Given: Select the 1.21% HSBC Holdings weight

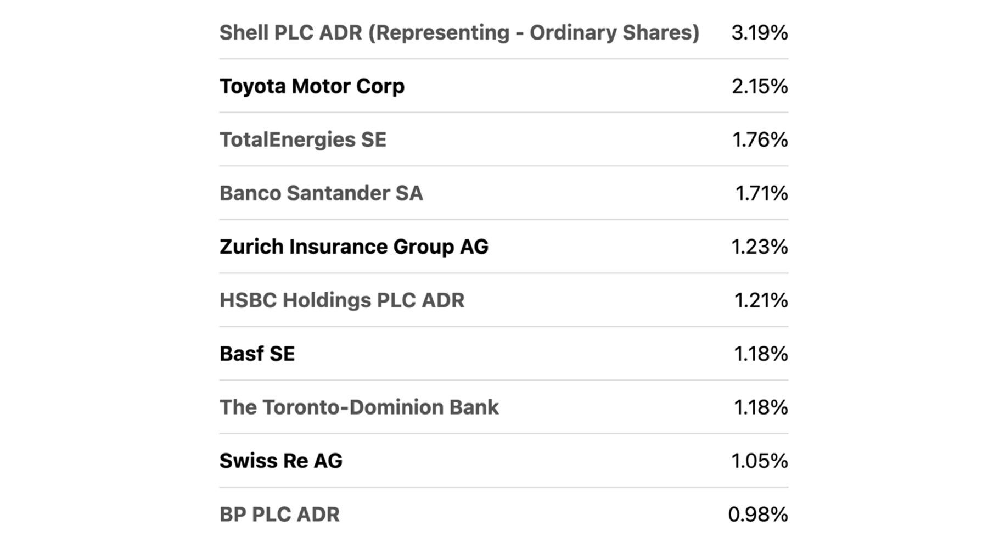Looking at the screenshot, I should coord(760,300).
